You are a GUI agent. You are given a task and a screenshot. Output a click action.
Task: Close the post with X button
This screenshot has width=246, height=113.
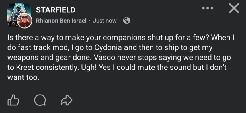(x=234, y=9)
